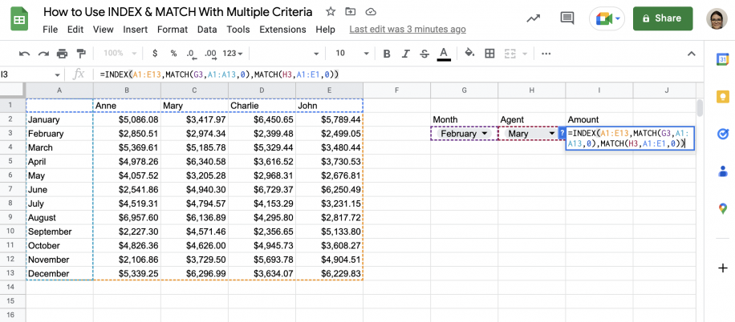Image resolution: width=735 pixels, height=322 pixels.
Task: Select column F header
Action: click(396, 91)
